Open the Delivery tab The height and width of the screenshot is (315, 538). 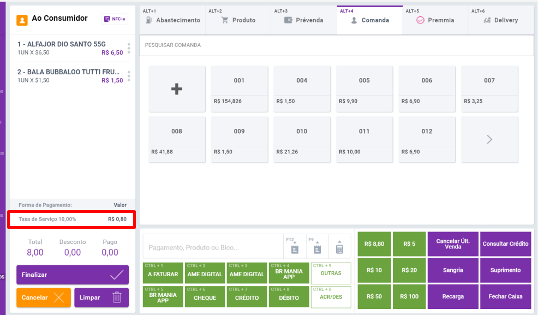(501, 20)
